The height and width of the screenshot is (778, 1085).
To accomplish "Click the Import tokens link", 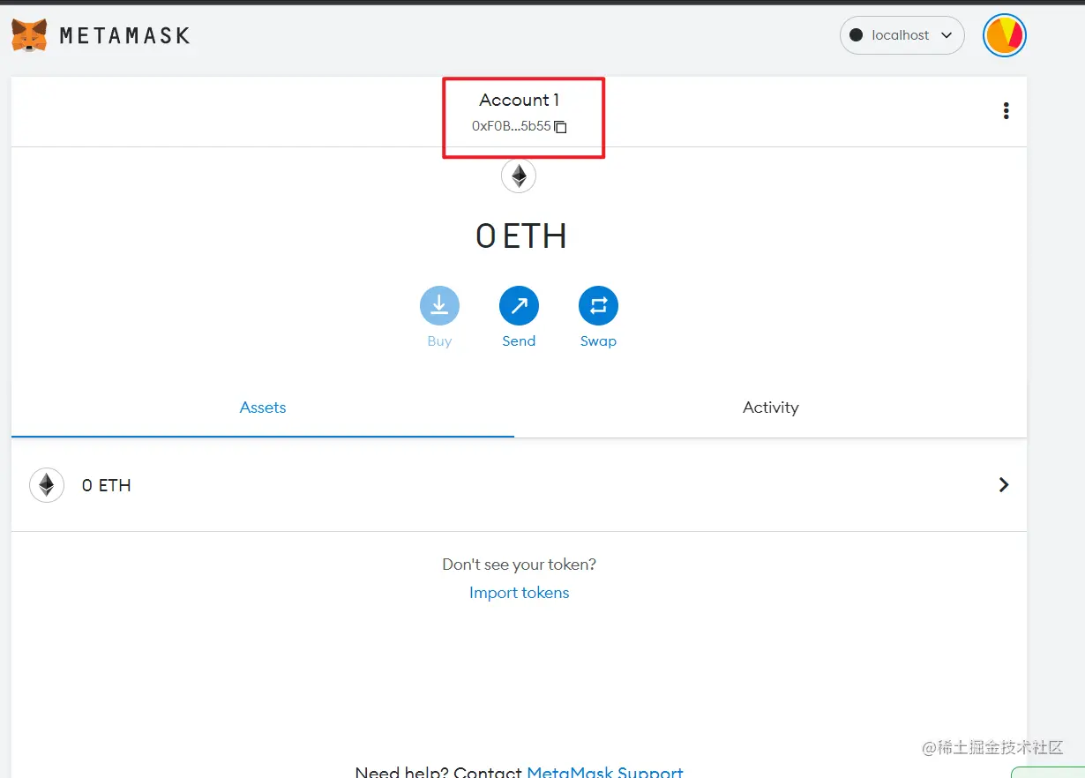I will tap(519, 593).
